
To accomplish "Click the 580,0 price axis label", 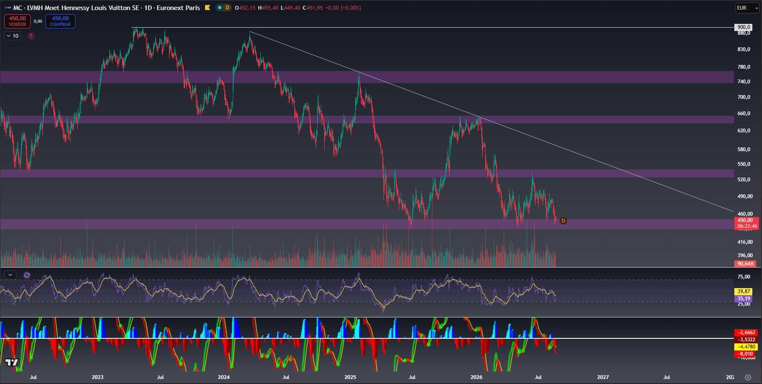I will 744,149.
